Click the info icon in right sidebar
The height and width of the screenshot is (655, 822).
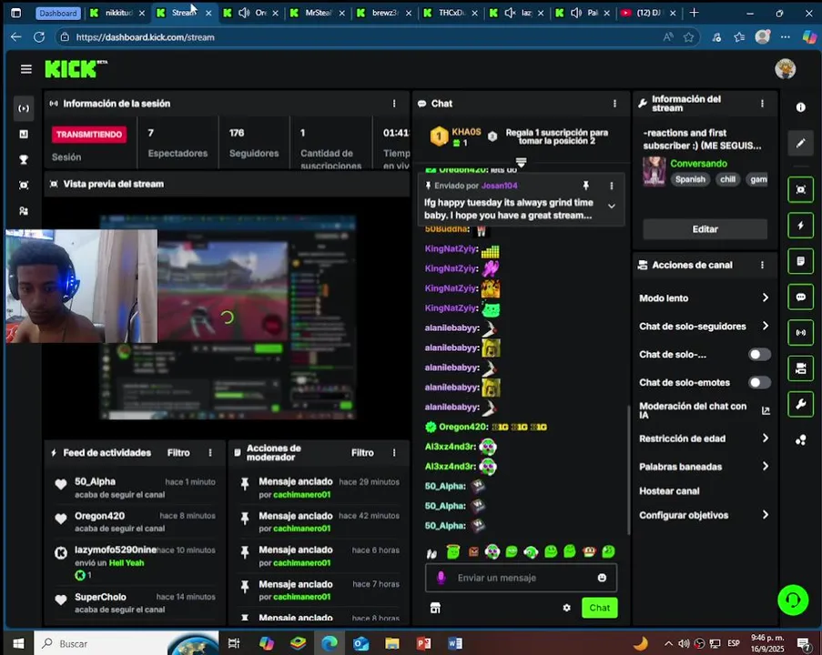(800, 107)
